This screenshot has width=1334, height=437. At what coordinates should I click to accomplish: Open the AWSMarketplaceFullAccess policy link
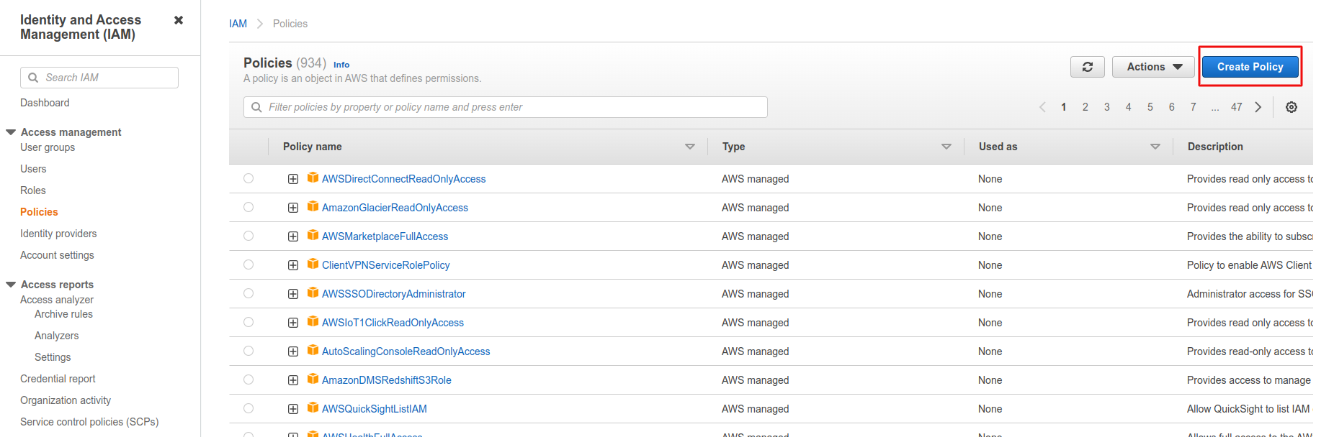[385, 236]
